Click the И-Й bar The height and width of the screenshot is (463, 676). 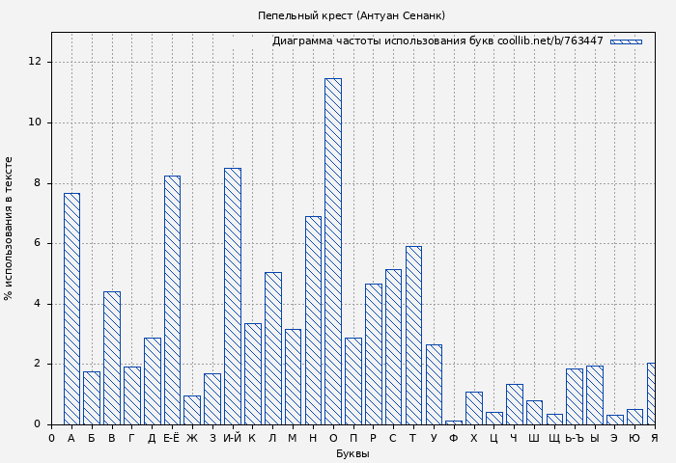click(x=232, y=296)
